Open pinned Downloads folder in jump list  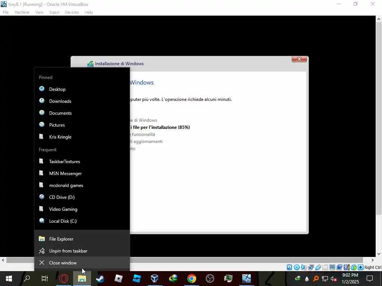coord(82,101)
